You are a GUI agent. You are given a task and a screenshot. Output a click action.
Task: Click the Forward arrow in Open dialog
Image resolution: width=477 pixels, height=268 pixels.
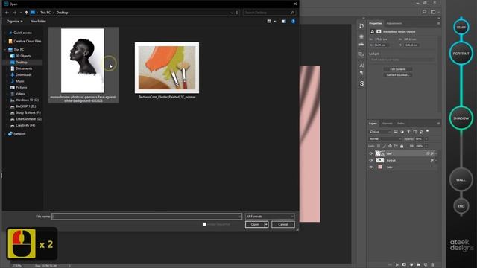[x=15, y=13]
